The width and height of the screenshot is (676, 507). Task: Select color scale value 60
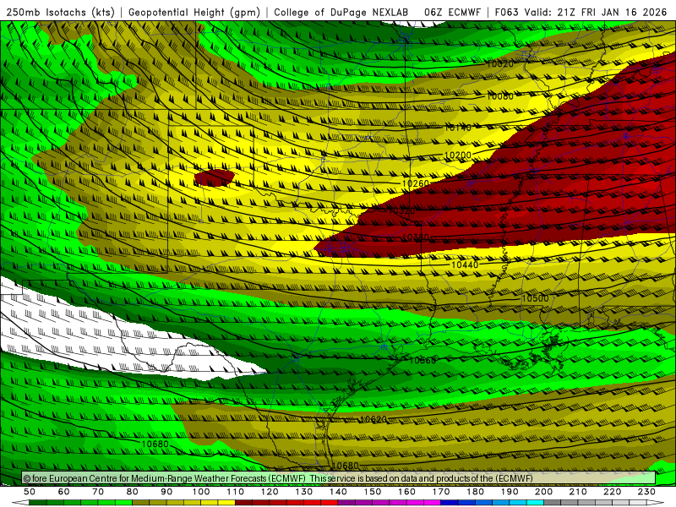(x=64, y=492)
